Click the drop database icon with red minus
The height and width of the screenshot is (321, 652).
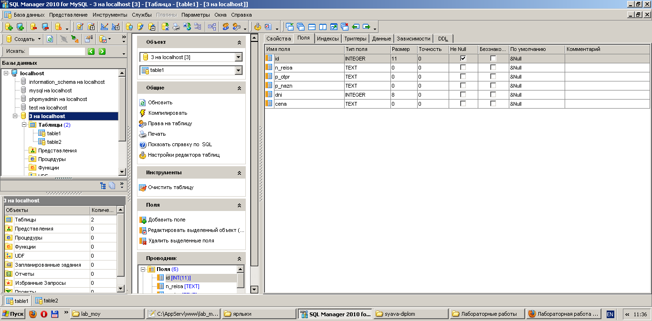33,27
